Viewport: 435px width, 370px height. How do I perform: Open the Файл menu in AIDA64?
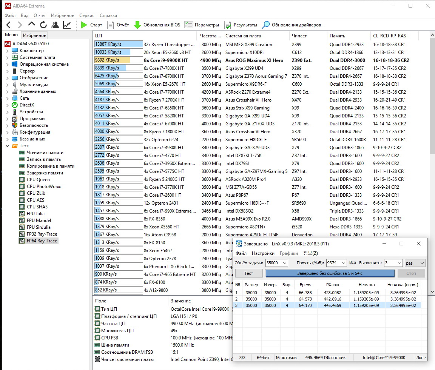coord(10,15)
